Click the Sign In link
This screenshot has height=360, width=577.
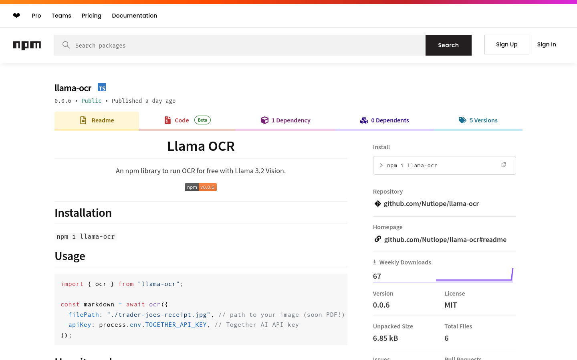click(547, 44)
